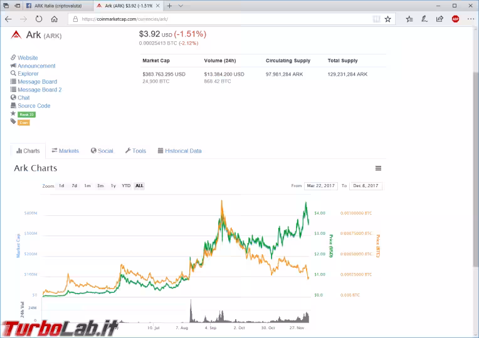Open the Source Code link
Viewport: 479px width, 338px height.
coord(34,106)
